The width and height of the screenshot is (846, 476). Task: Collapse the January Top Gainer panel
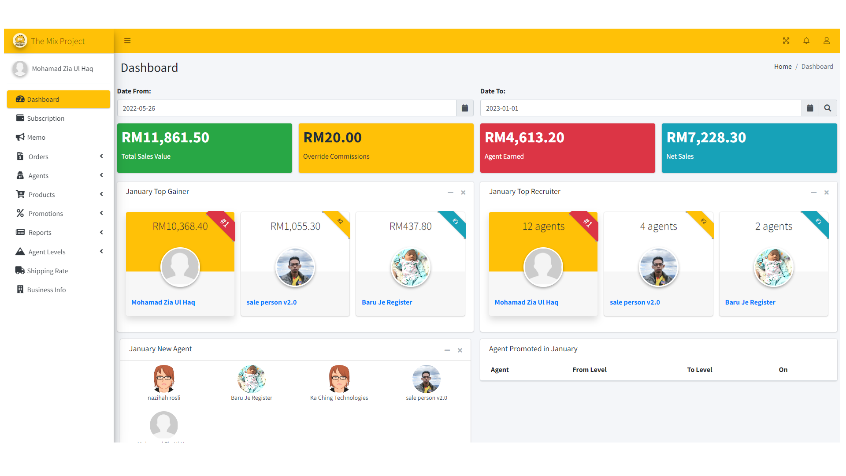pyautogui.click(x=450, y=193)
